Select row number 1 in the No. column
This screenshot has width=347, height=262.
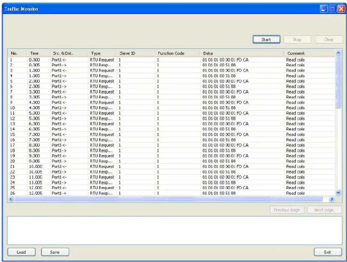[11, 60]
